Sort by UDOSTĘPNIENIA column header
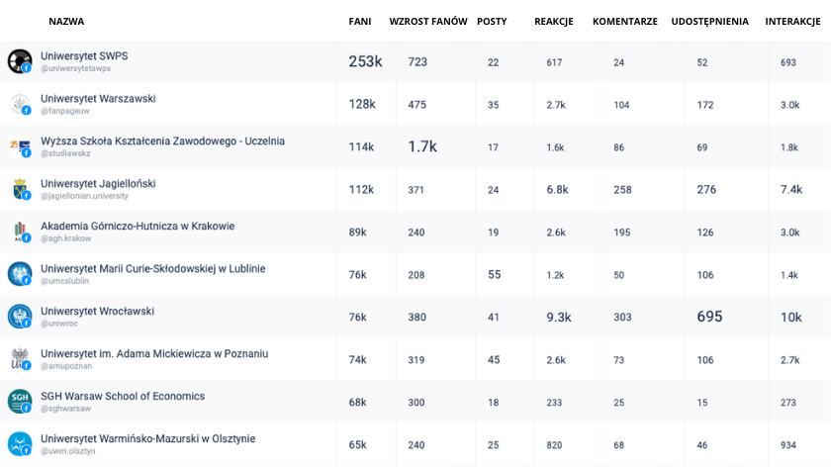The width and height of the screenshot is (831, 467). click(709, 21)
